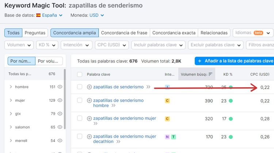Image resolution: width=274 pixels, height=153 pixels.
Task: Toggle eye icon for hombre group
Action: 60,87
